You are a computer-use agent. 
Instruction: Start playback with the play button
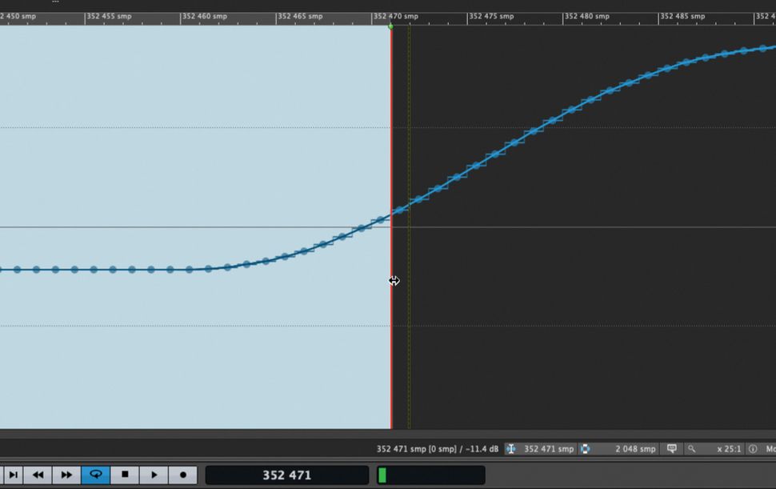click(153, 475)
